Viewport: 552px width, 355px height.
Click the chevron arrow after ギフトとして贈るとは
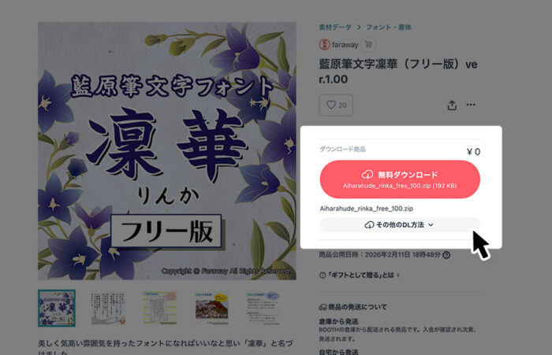coord(398,275)
